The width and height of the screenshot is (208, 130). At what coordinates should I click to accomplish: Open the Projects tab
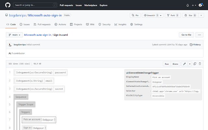(76, 24)
